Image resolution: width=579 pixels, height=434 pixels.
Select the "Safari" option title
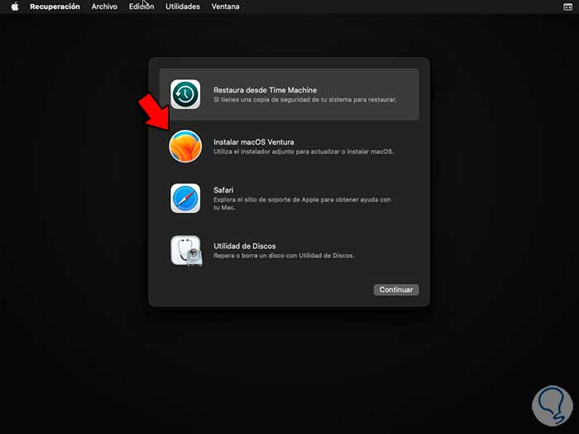(223, 190)
